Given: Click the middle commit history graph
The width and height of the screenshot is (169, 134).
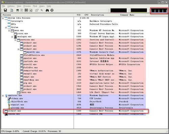Looking at the screenshot, I should click(139, 10).
